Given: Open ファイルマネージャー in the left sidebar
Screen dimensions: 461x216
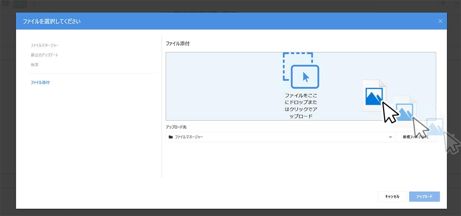Looking at the screenshot, I should (45, 45).
